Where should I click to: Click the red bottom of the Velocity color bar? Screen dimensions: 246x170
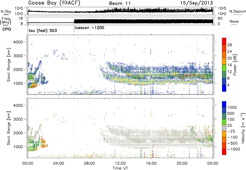pyautogui.click(x=224, y=152)
